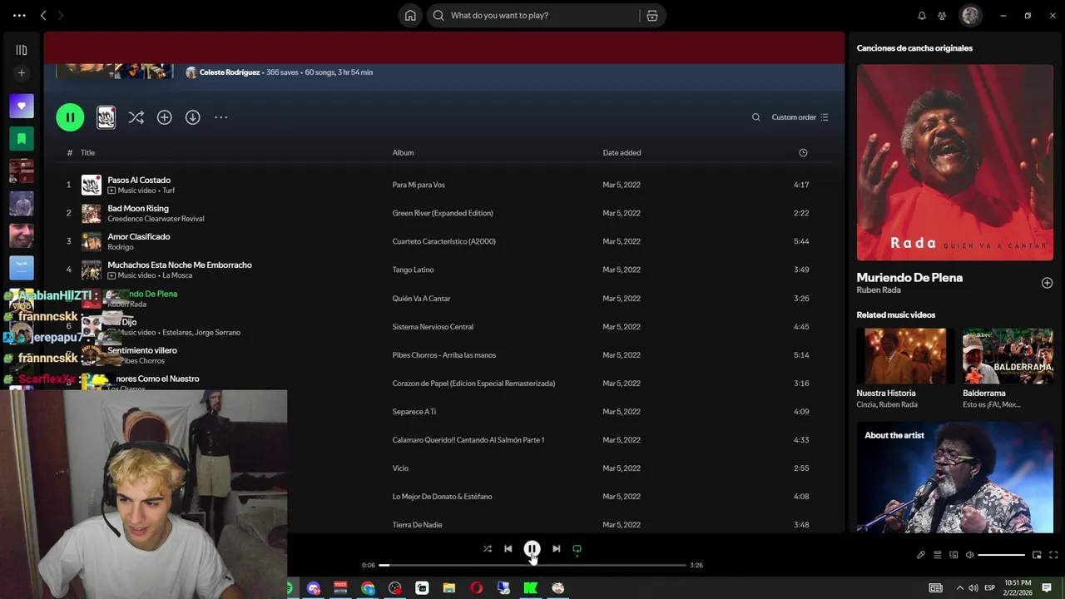Open Connect to a device icon
This screenshot has height=599, width=1065.
[x=954, y=555]
